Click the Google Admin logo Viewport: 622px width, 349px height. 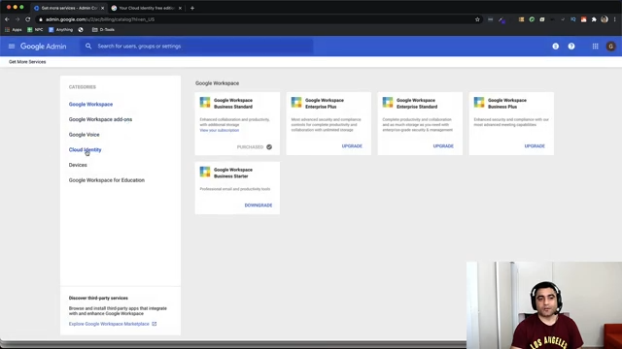43,47
